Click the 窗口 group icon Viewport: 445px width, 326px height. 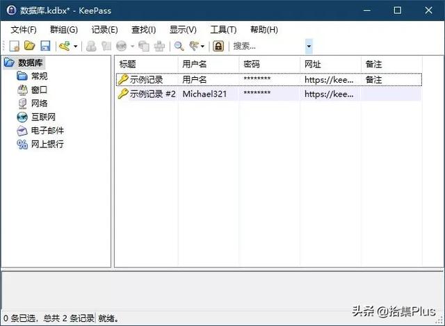[x=22, y=90]
